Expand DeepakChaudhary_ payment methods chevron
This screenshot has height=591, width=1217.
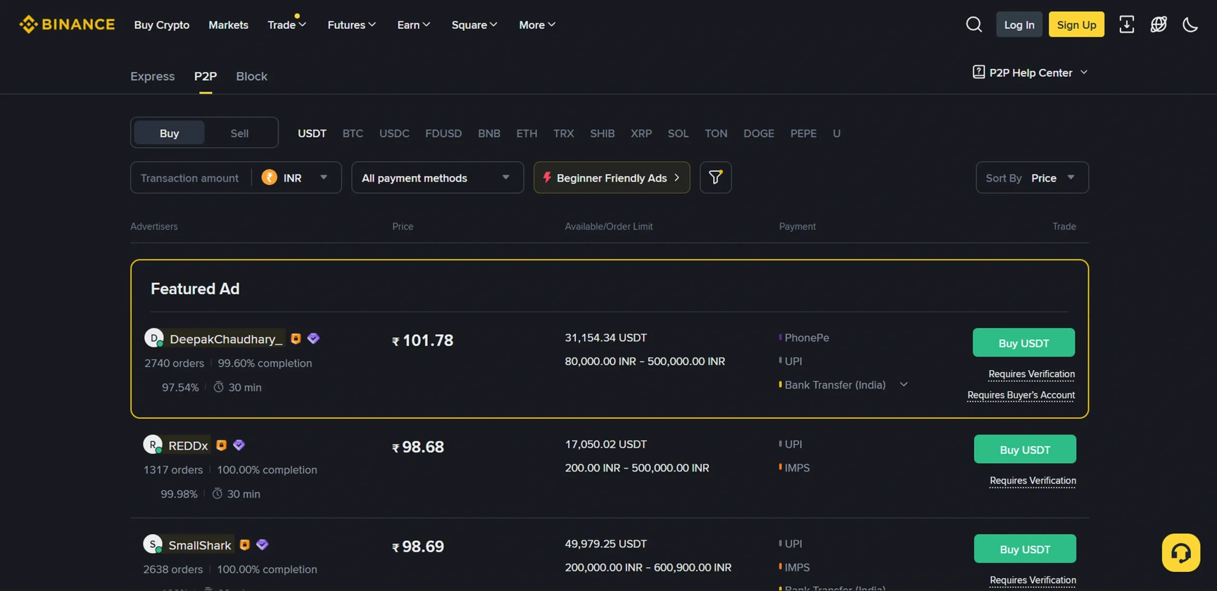[x=904, y=385]
